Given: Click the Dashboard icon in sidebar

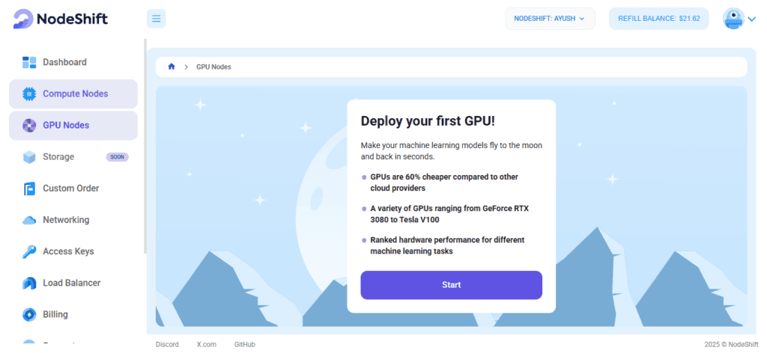Looking at the screenshot, I should click(29, 63).
